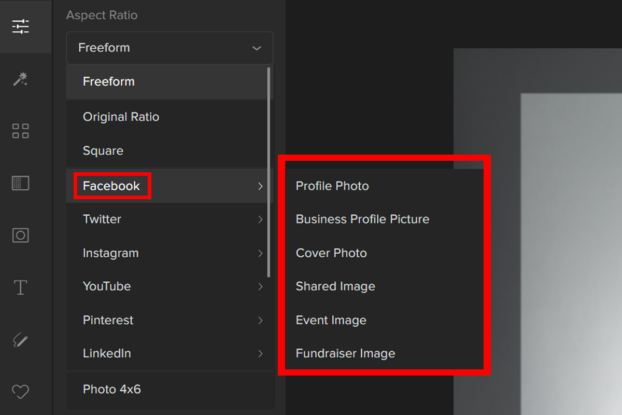The image size is (622, 415).
Task: Choose Original Ratio from the list
Action: point(121,117)
